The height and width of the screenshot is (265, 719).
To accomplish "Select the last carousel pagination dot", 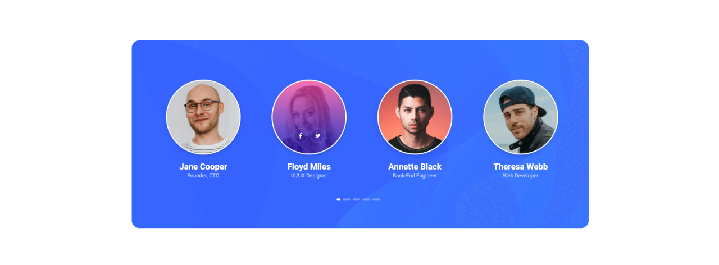I will point(376,199).
